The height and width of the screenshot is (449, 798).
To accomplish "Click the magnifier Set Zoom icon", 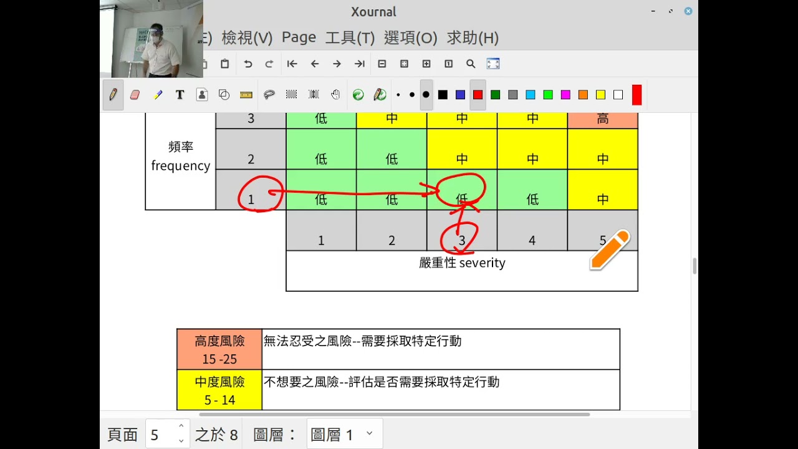I will [471, 64].
